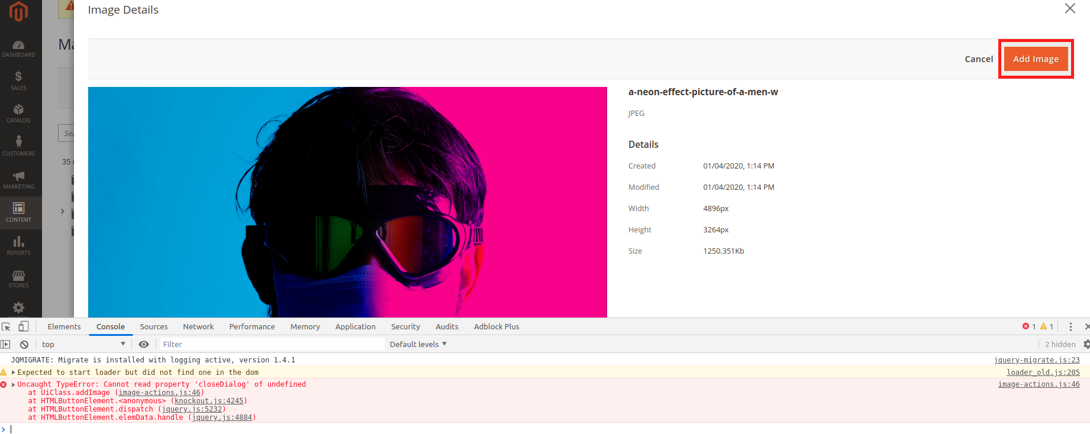
Task: Click the neon man image preview
Action: pyautogui.click(x=347, y=202)
